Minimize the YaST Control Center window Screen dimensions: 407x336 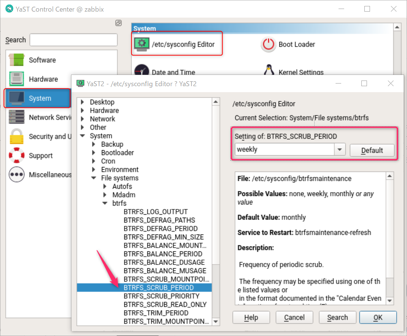341,9
